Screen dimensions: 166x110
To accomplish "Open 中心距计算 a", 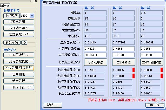I will [19, 55].
